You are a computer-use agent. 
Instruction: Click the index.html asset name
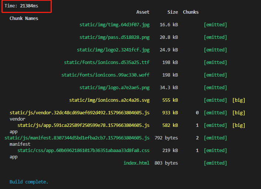[x=136, y=163]
